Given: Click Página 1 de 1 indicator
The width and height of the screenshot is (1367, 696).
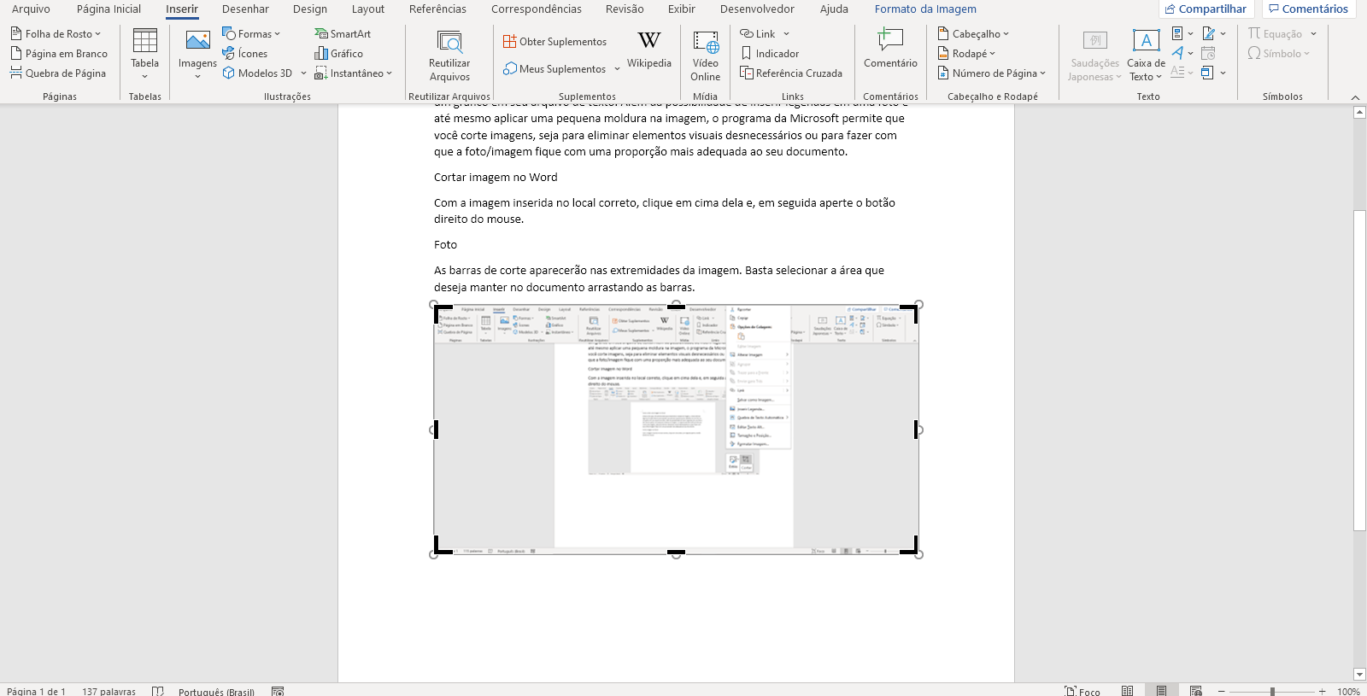Looking at the screenshot, I should (34, 691).
